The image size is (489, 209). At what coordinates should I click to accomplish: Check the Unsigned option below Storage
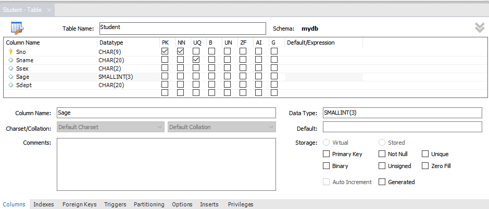383,166
